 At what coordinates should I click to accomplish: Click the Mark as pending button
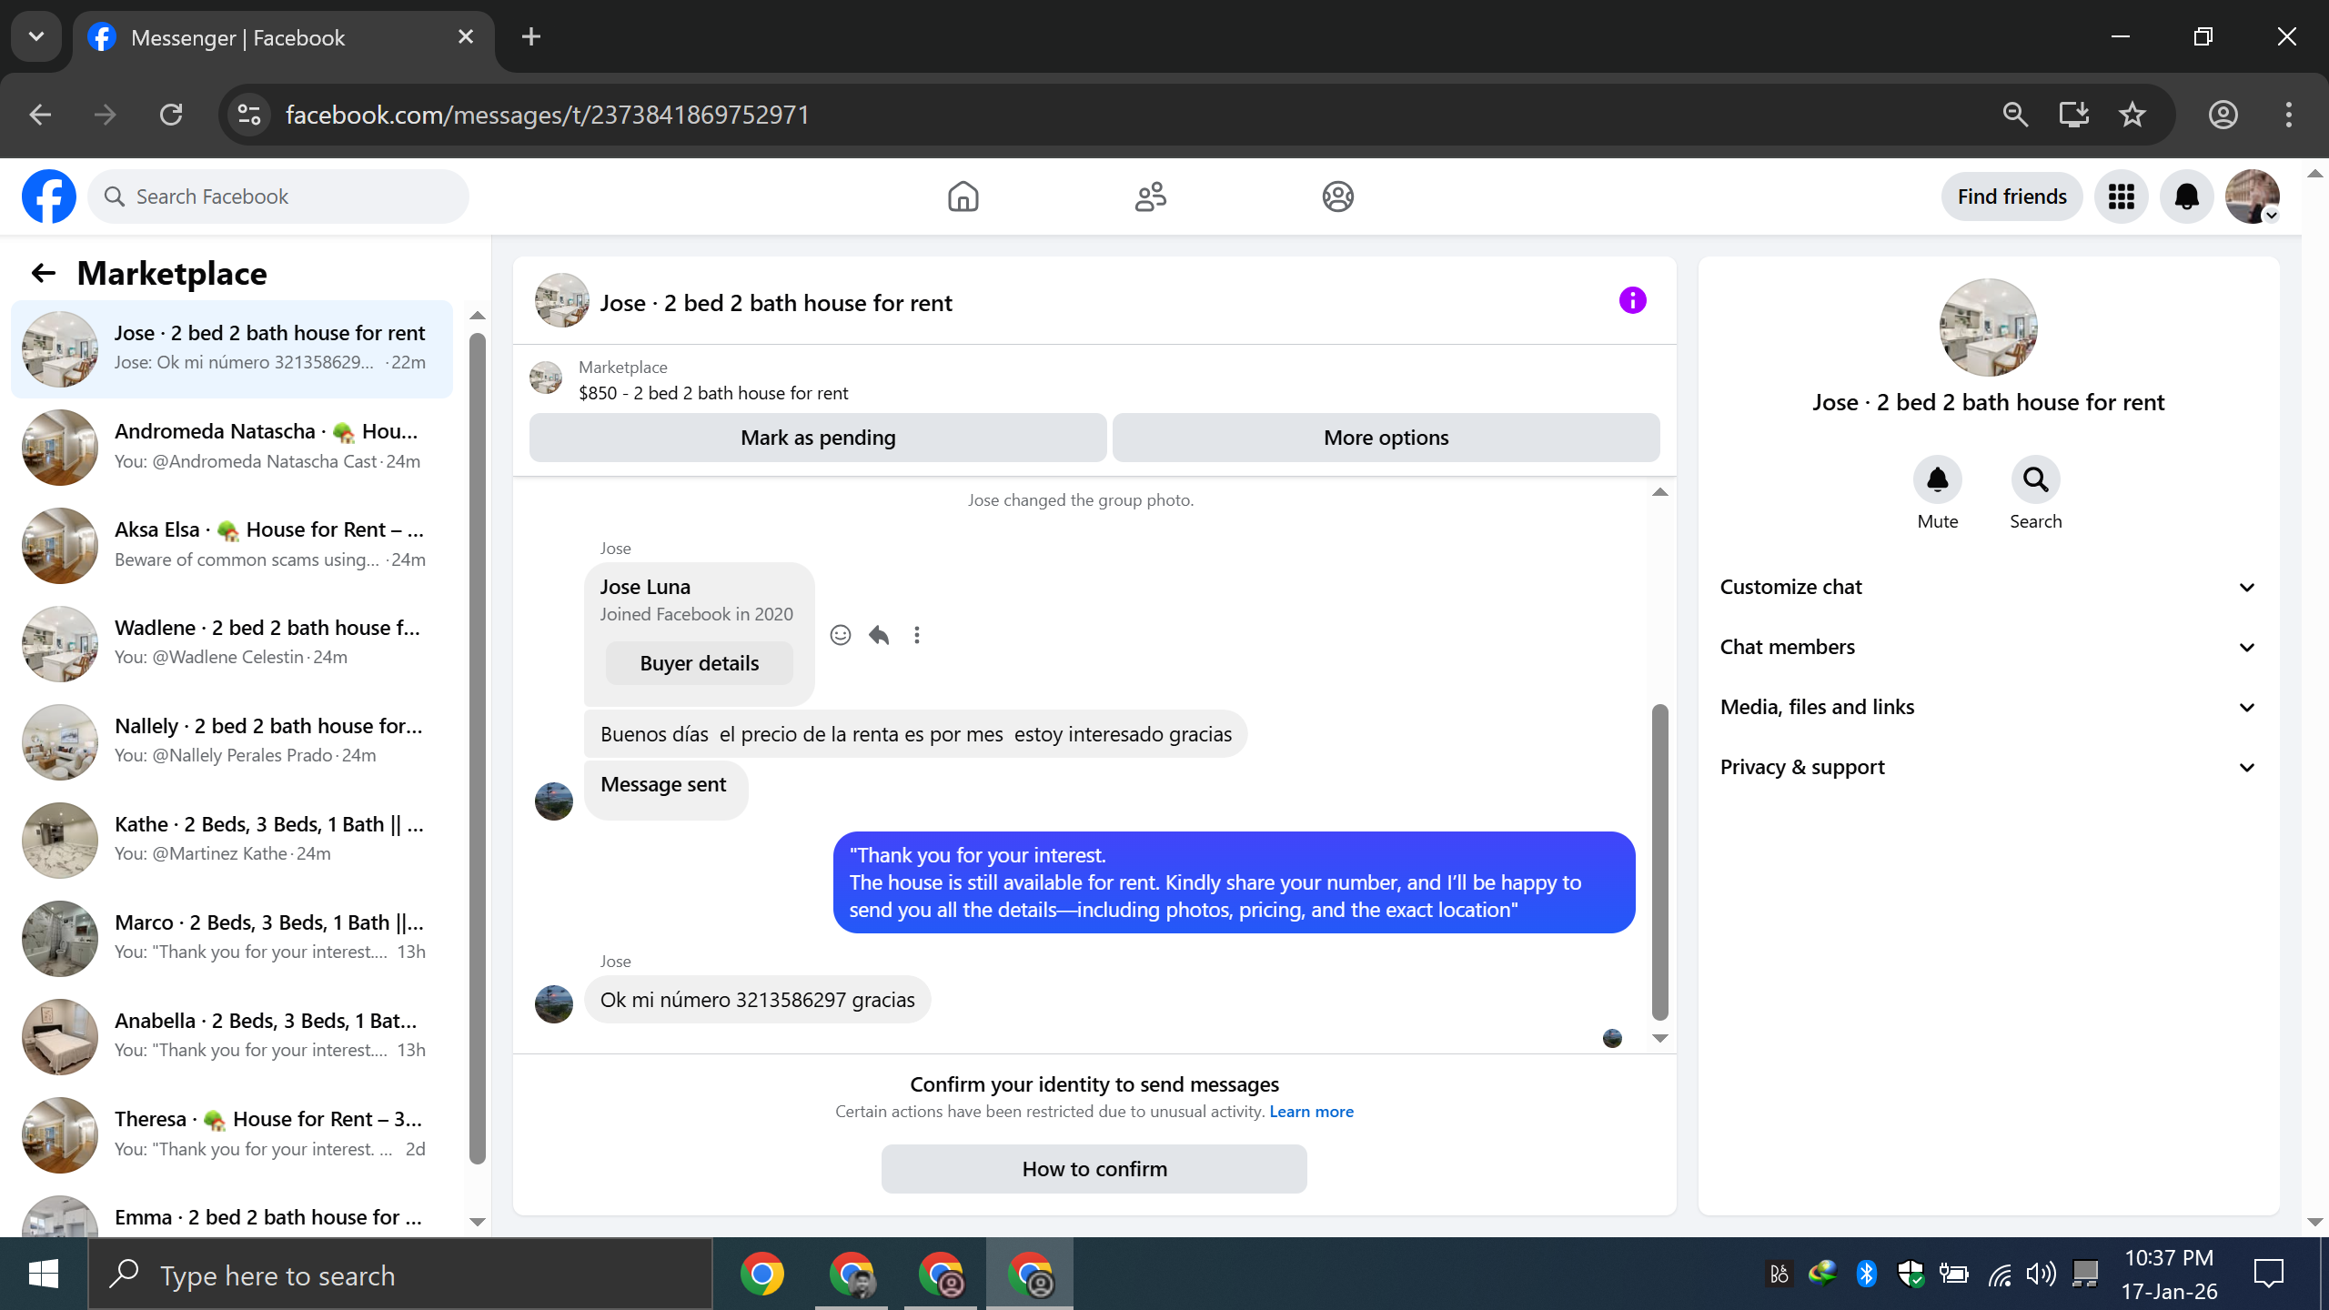click(x=818, y=438)
